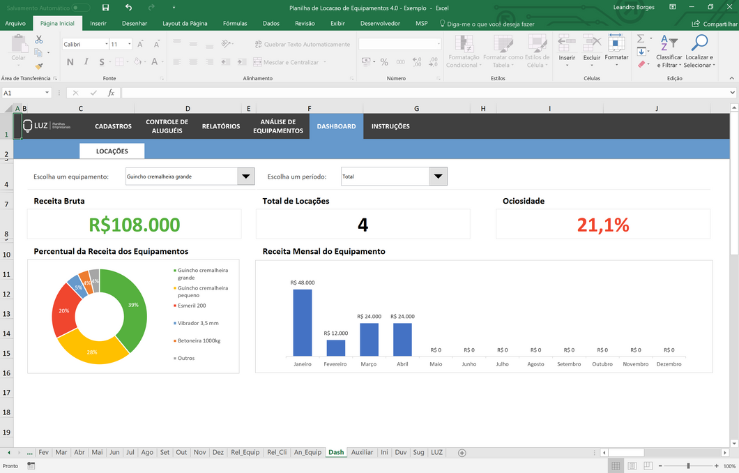
Task: Click the Insert Function fx icon
Action: pyautogui.click(x=111, y=93)
